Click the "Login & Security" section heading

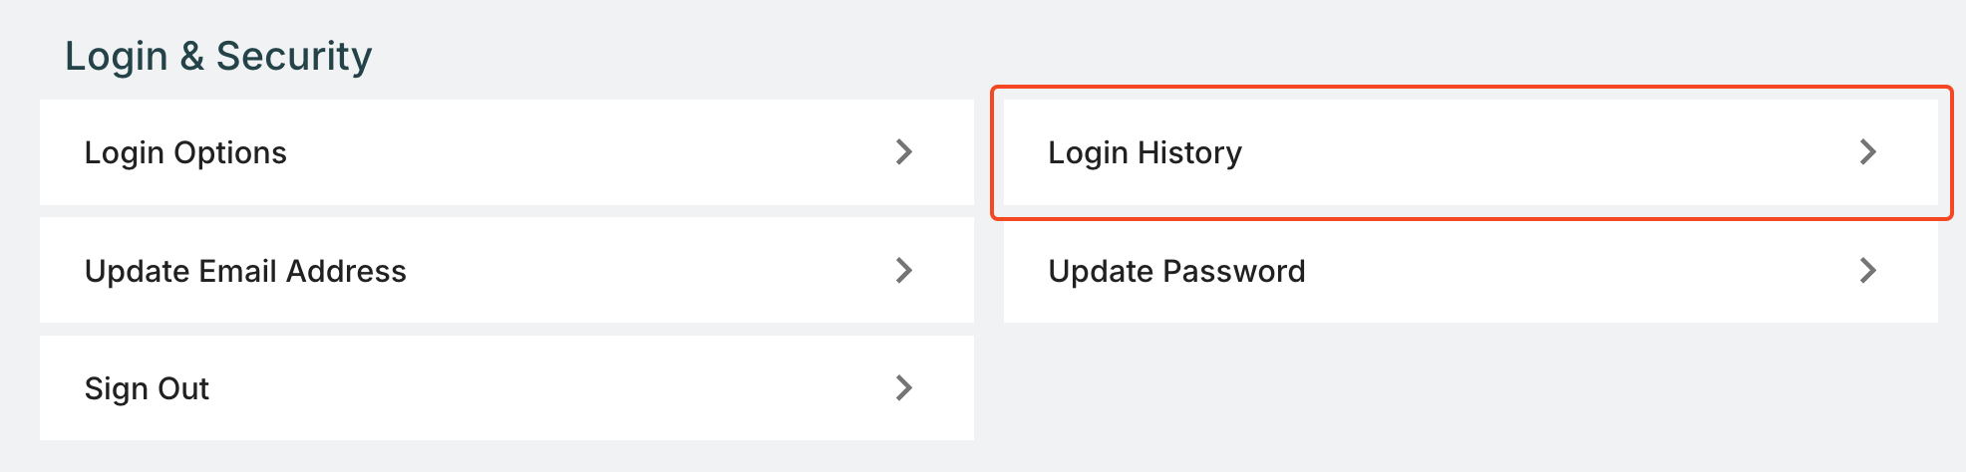[218, 56]
